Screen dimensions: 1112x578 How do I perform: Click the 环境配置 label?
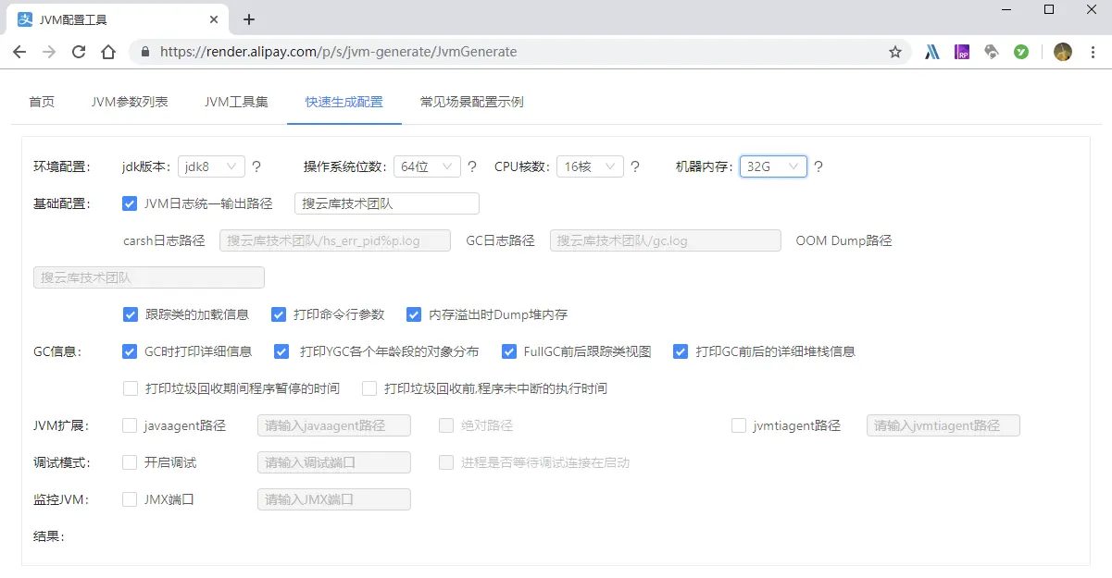(x=61, y=166)
